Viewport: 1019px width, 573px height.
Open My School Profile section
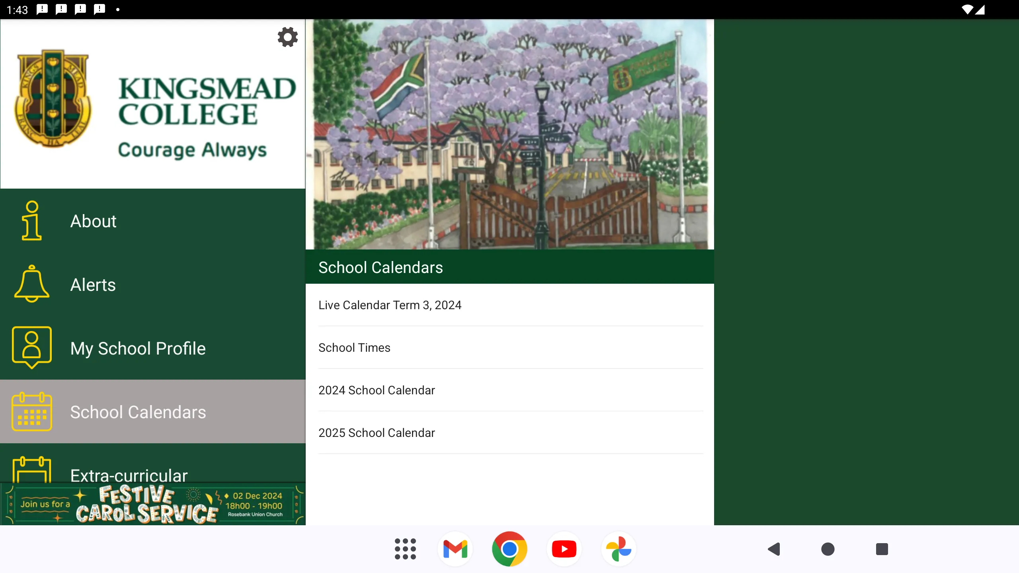pyautogui.click(x=138, y=348)
